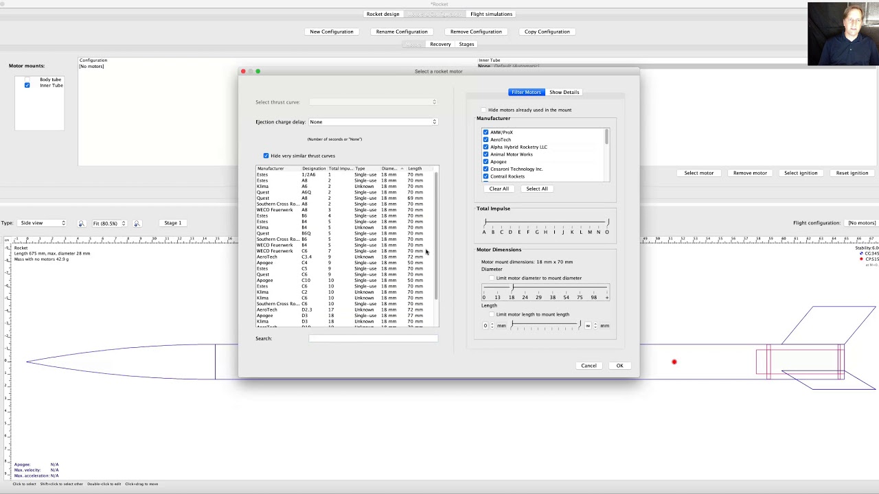Image resolution: width=879 pixels, height=494 pixels.
Task: Select the Klima A6 motor row
Action: pos(345,187)
